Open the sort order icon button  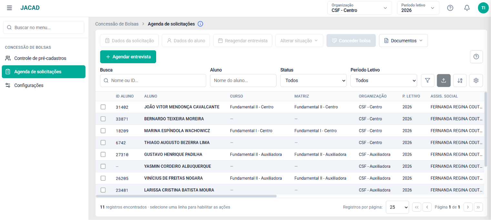[460, 81]
